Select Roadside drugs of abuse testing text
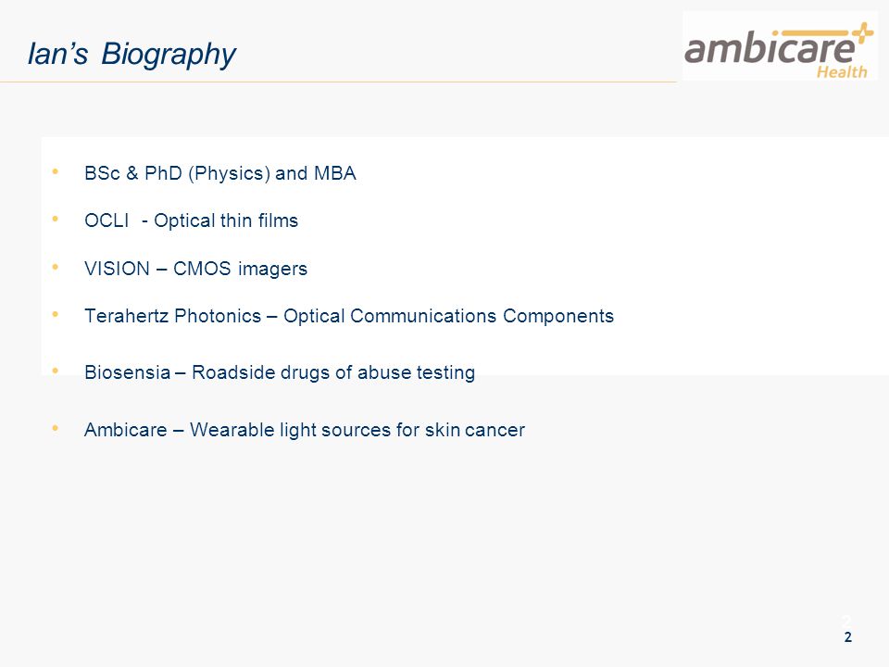Image resolution: width=889 pixels, height=667 pixels. pos(333,372)
